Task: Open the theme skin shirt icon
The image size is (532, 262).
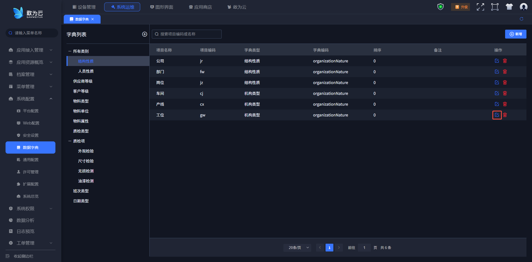Action: [x=509, y=7]
